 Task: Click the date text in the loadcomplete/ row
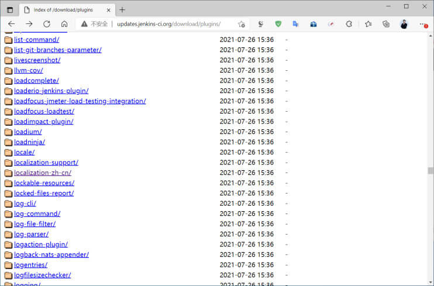pos(247,81)
